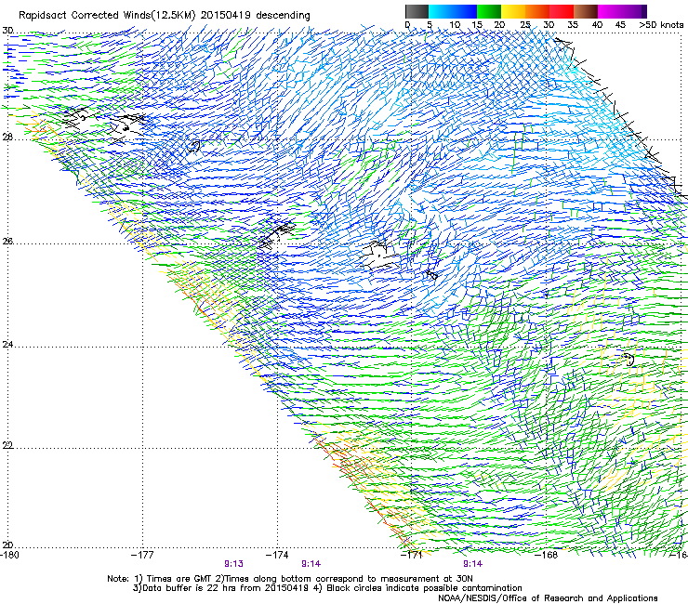The image size is (688, 604).
Task: Click the '10' legend scale label
Action: coord(454,24)
